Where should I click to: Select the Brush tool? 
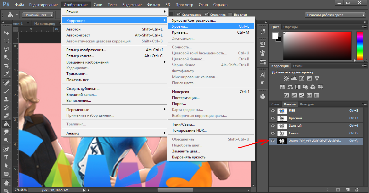(6, 91)
